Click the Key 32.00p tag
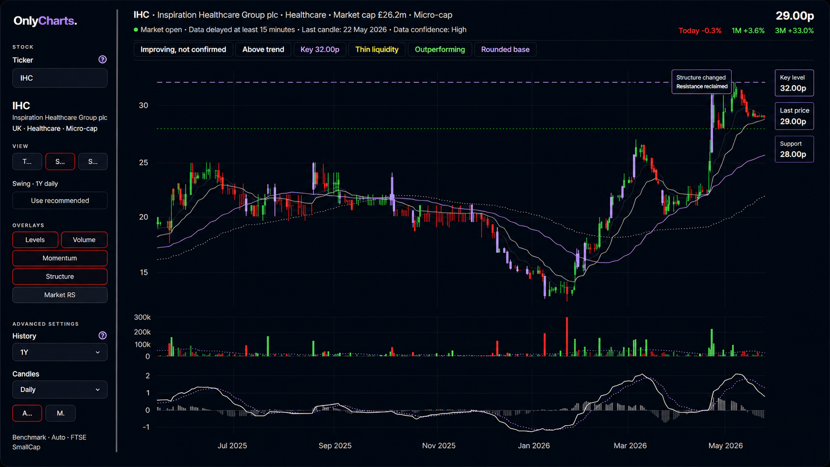The image size is (830, 467). [x=320, y=50]
